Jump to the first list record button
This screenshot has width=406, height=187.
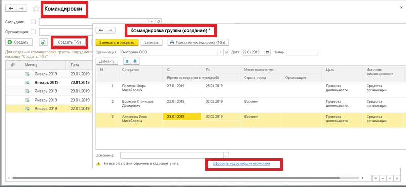point(376,178)
